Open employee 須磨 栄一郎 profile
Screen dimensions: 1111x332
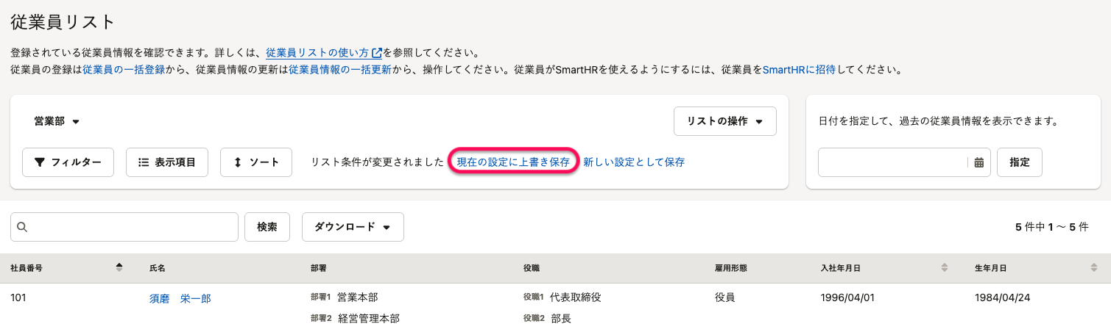(x=180, y=298)
